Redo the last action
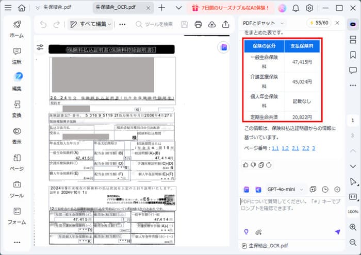This screenshot has width=361, height=255. (56, 24)
